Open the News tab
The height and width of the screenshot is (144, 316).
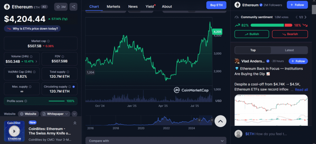tap(133, 6)
